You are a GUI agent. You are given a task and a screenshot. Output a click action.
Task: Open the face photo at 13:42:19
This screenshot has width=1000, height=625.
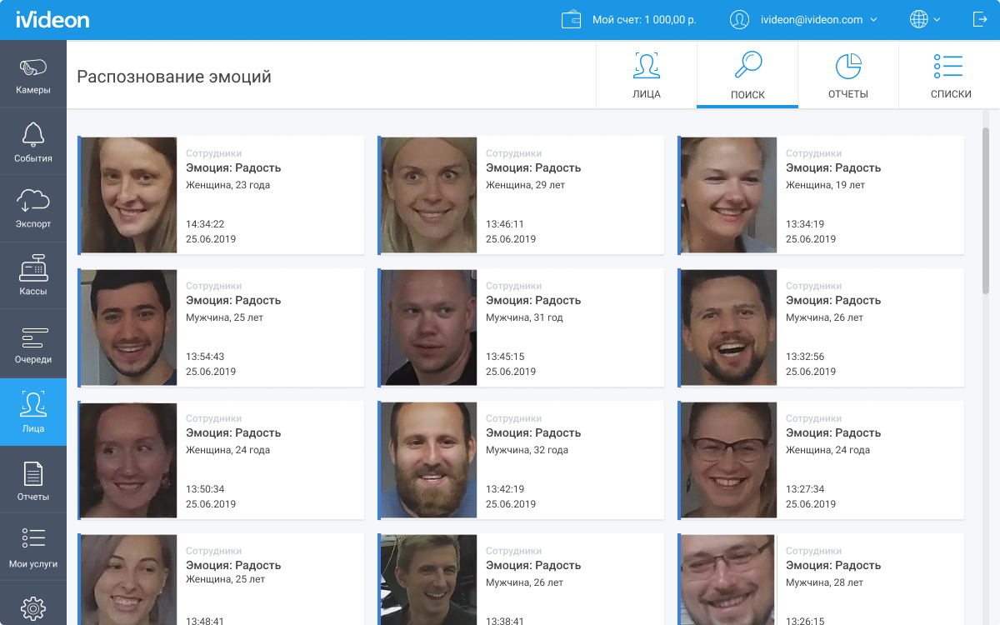[x=429, y=460]
